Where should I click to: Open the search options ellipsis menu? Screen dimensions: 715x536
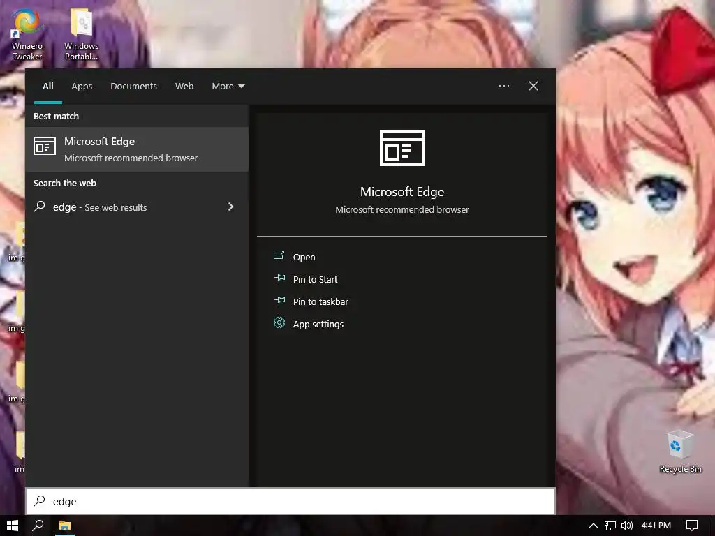504,86
